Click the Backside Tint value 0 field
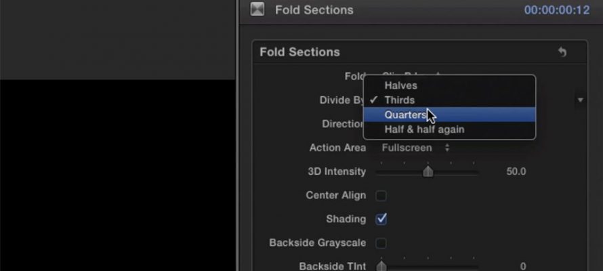603x271 pixels. tap(522, 266)
